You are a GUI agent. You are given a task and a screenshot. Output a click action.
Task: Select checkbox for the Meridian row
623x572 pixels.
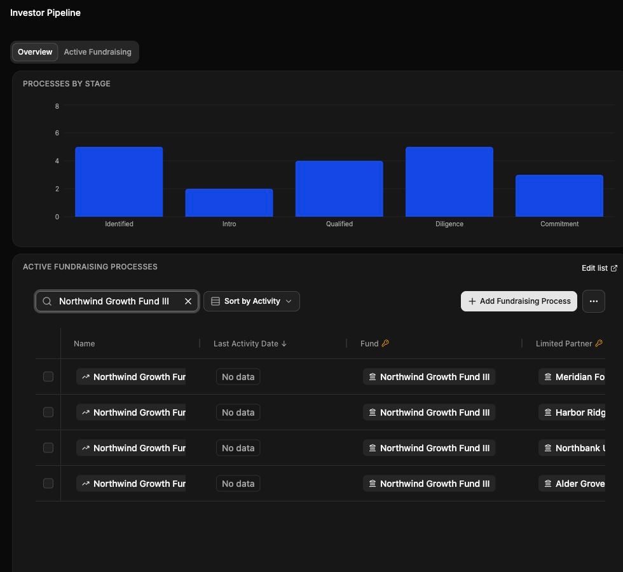48,376
